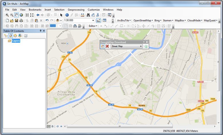
Task: Create a new map document
Action: pos(7,21)
